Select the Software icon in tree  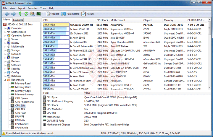click(x=9, y=65)
